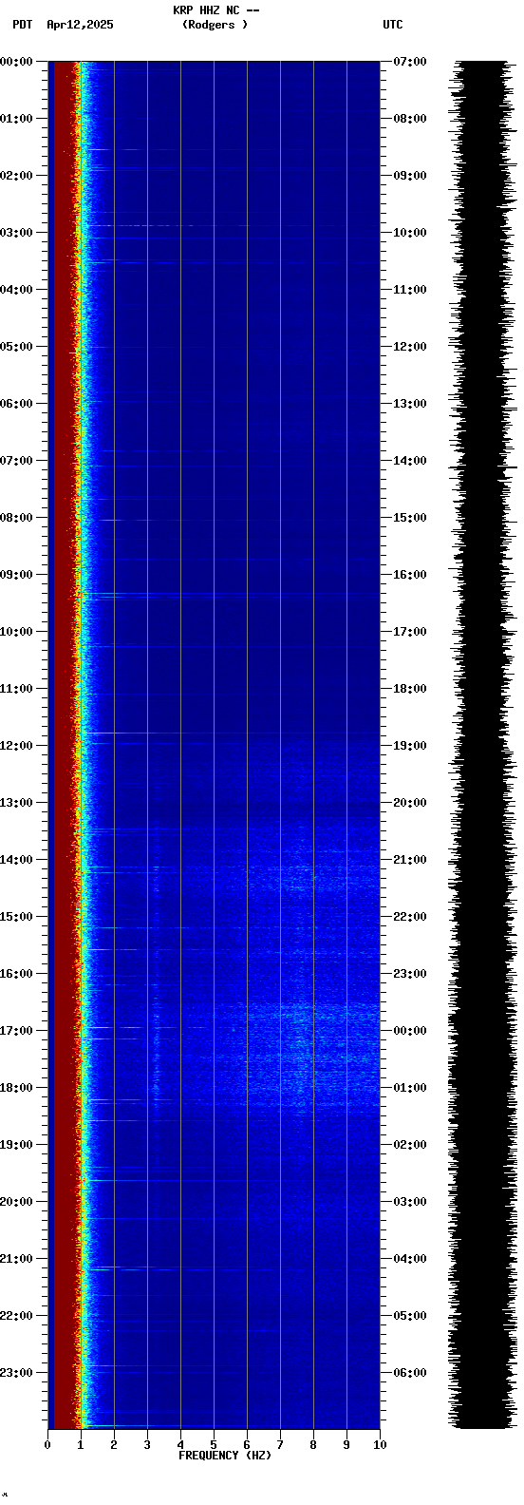Click the 14:00 PDT time label on the left axis
The image size is (524, 1505).
16,860
